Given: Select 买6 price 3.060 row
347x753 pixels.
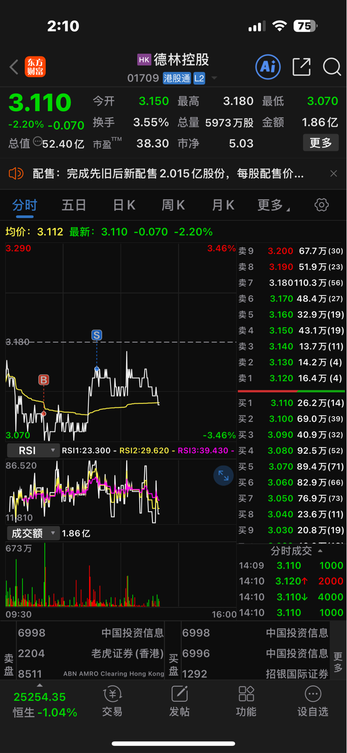Looking at the screenshot, I should point(291,483).
